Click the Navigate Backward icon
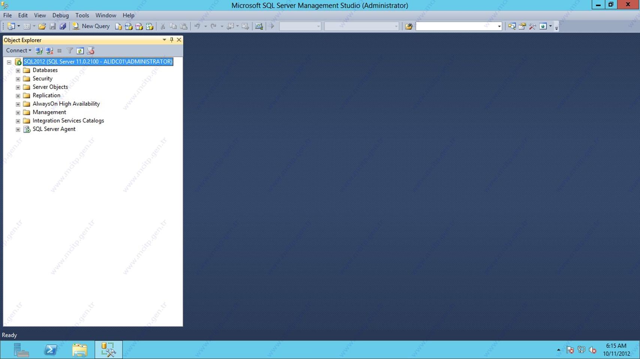Image resolution: width=640 pixels, height=359 pixels. (230, 26)
